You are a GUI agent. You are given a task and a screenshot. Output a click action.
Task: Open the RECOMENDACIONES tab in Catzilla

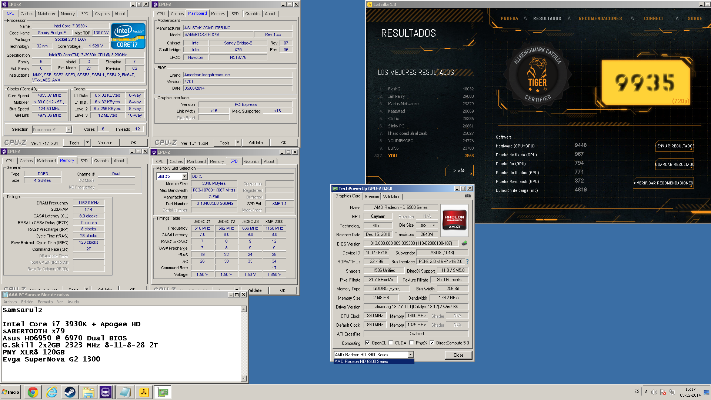point(600,19)
